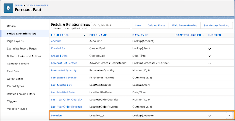Click the LastModifiedById field name text
Screen dimensions: 235x121
pos(100,85)
